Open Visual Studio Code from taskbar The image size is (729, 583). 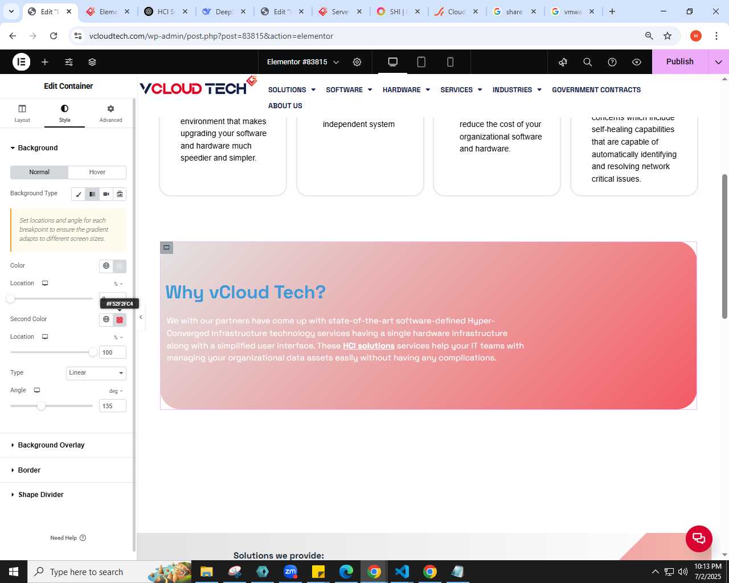(x=402, y=572)
